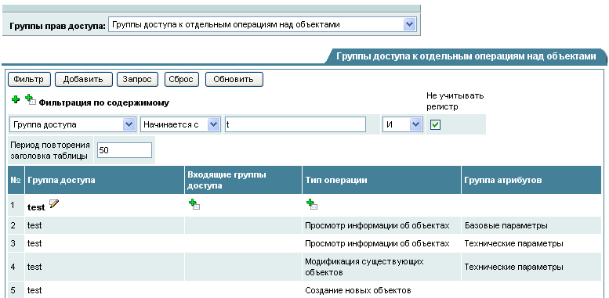
Task: Click the 'Добавить' button
Action: coord(84,80)
